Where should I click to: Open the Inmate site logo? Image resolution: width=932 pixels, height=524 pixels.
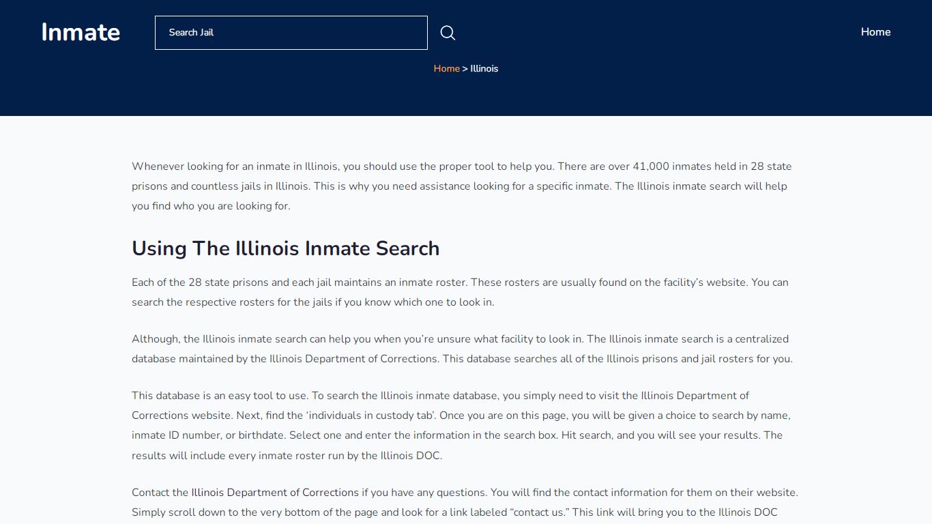coord(81,32)
